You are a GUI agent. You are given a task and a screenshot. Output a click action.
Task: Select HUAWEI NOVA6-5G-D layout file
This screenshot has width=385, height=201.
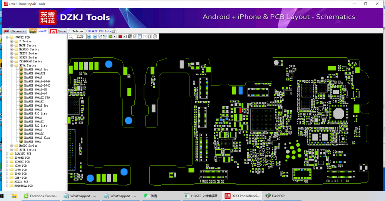point(37,82)
